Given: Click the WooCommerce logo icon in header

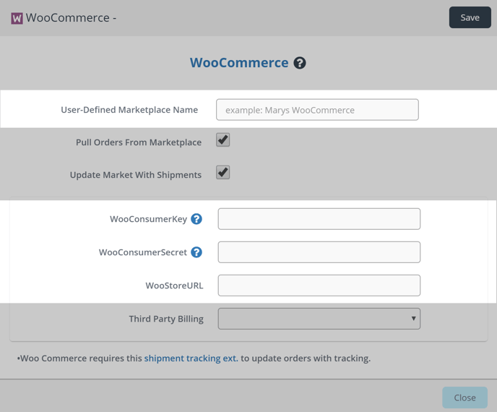Looking at the screenshot, I should pyautogui.click(x=17, y=18).
